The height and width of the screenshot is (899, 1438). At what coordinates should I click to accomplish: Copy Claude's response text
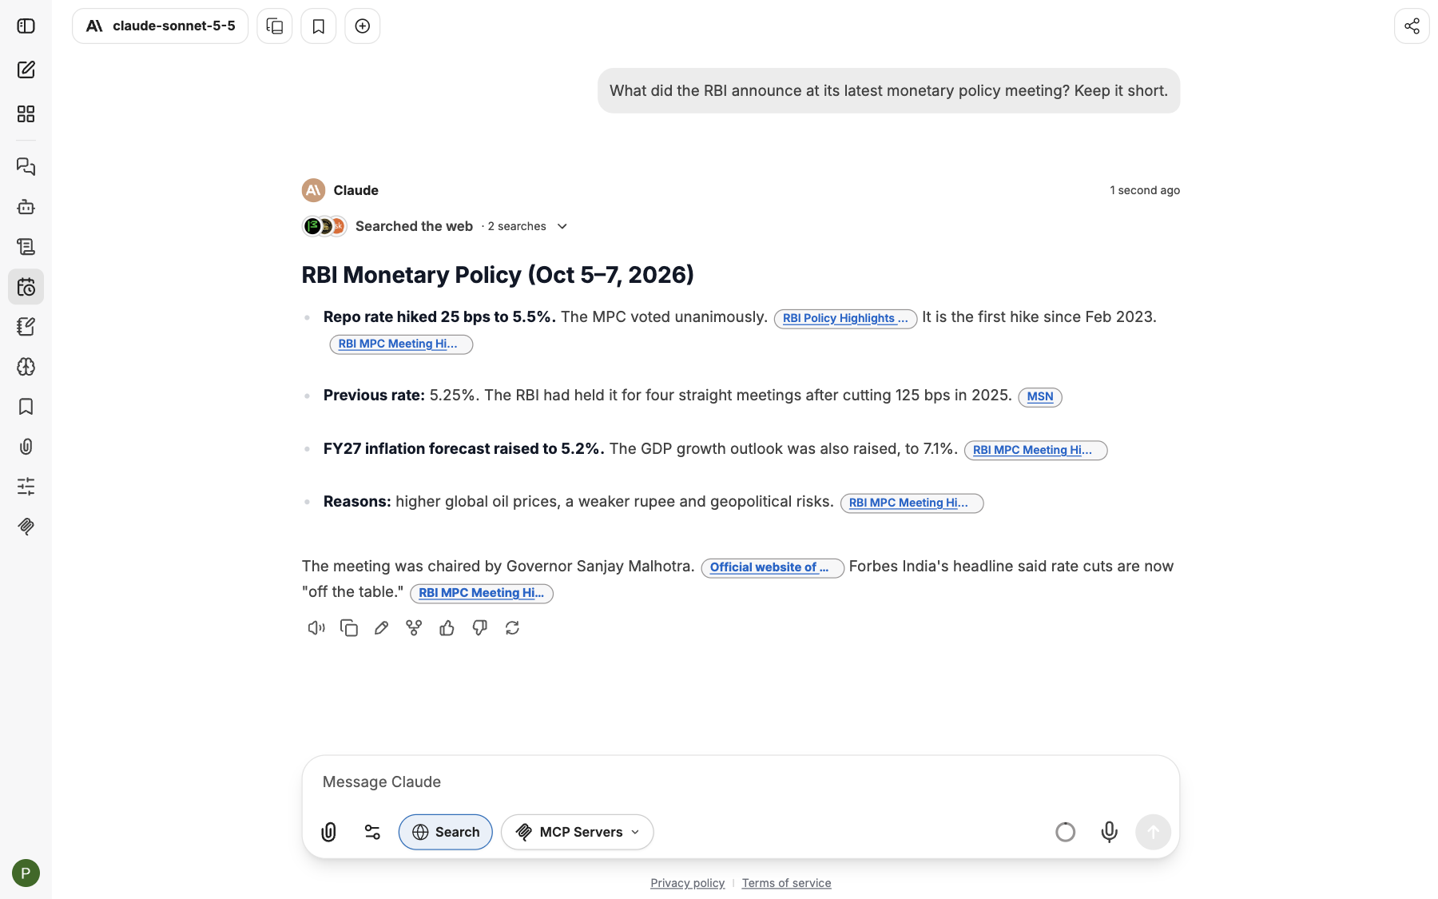coord(349,628)
